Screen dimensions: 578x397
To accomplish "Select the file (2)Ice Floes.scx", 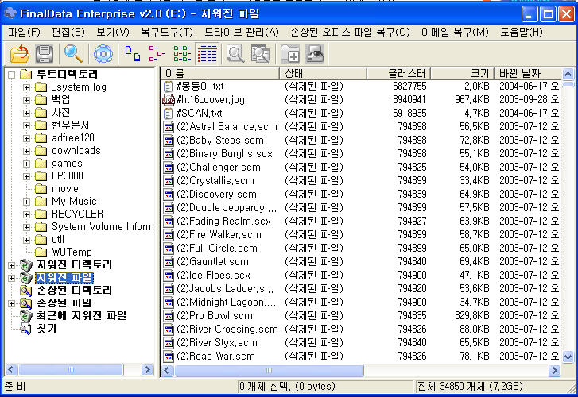I will click(x=213, y=276).
